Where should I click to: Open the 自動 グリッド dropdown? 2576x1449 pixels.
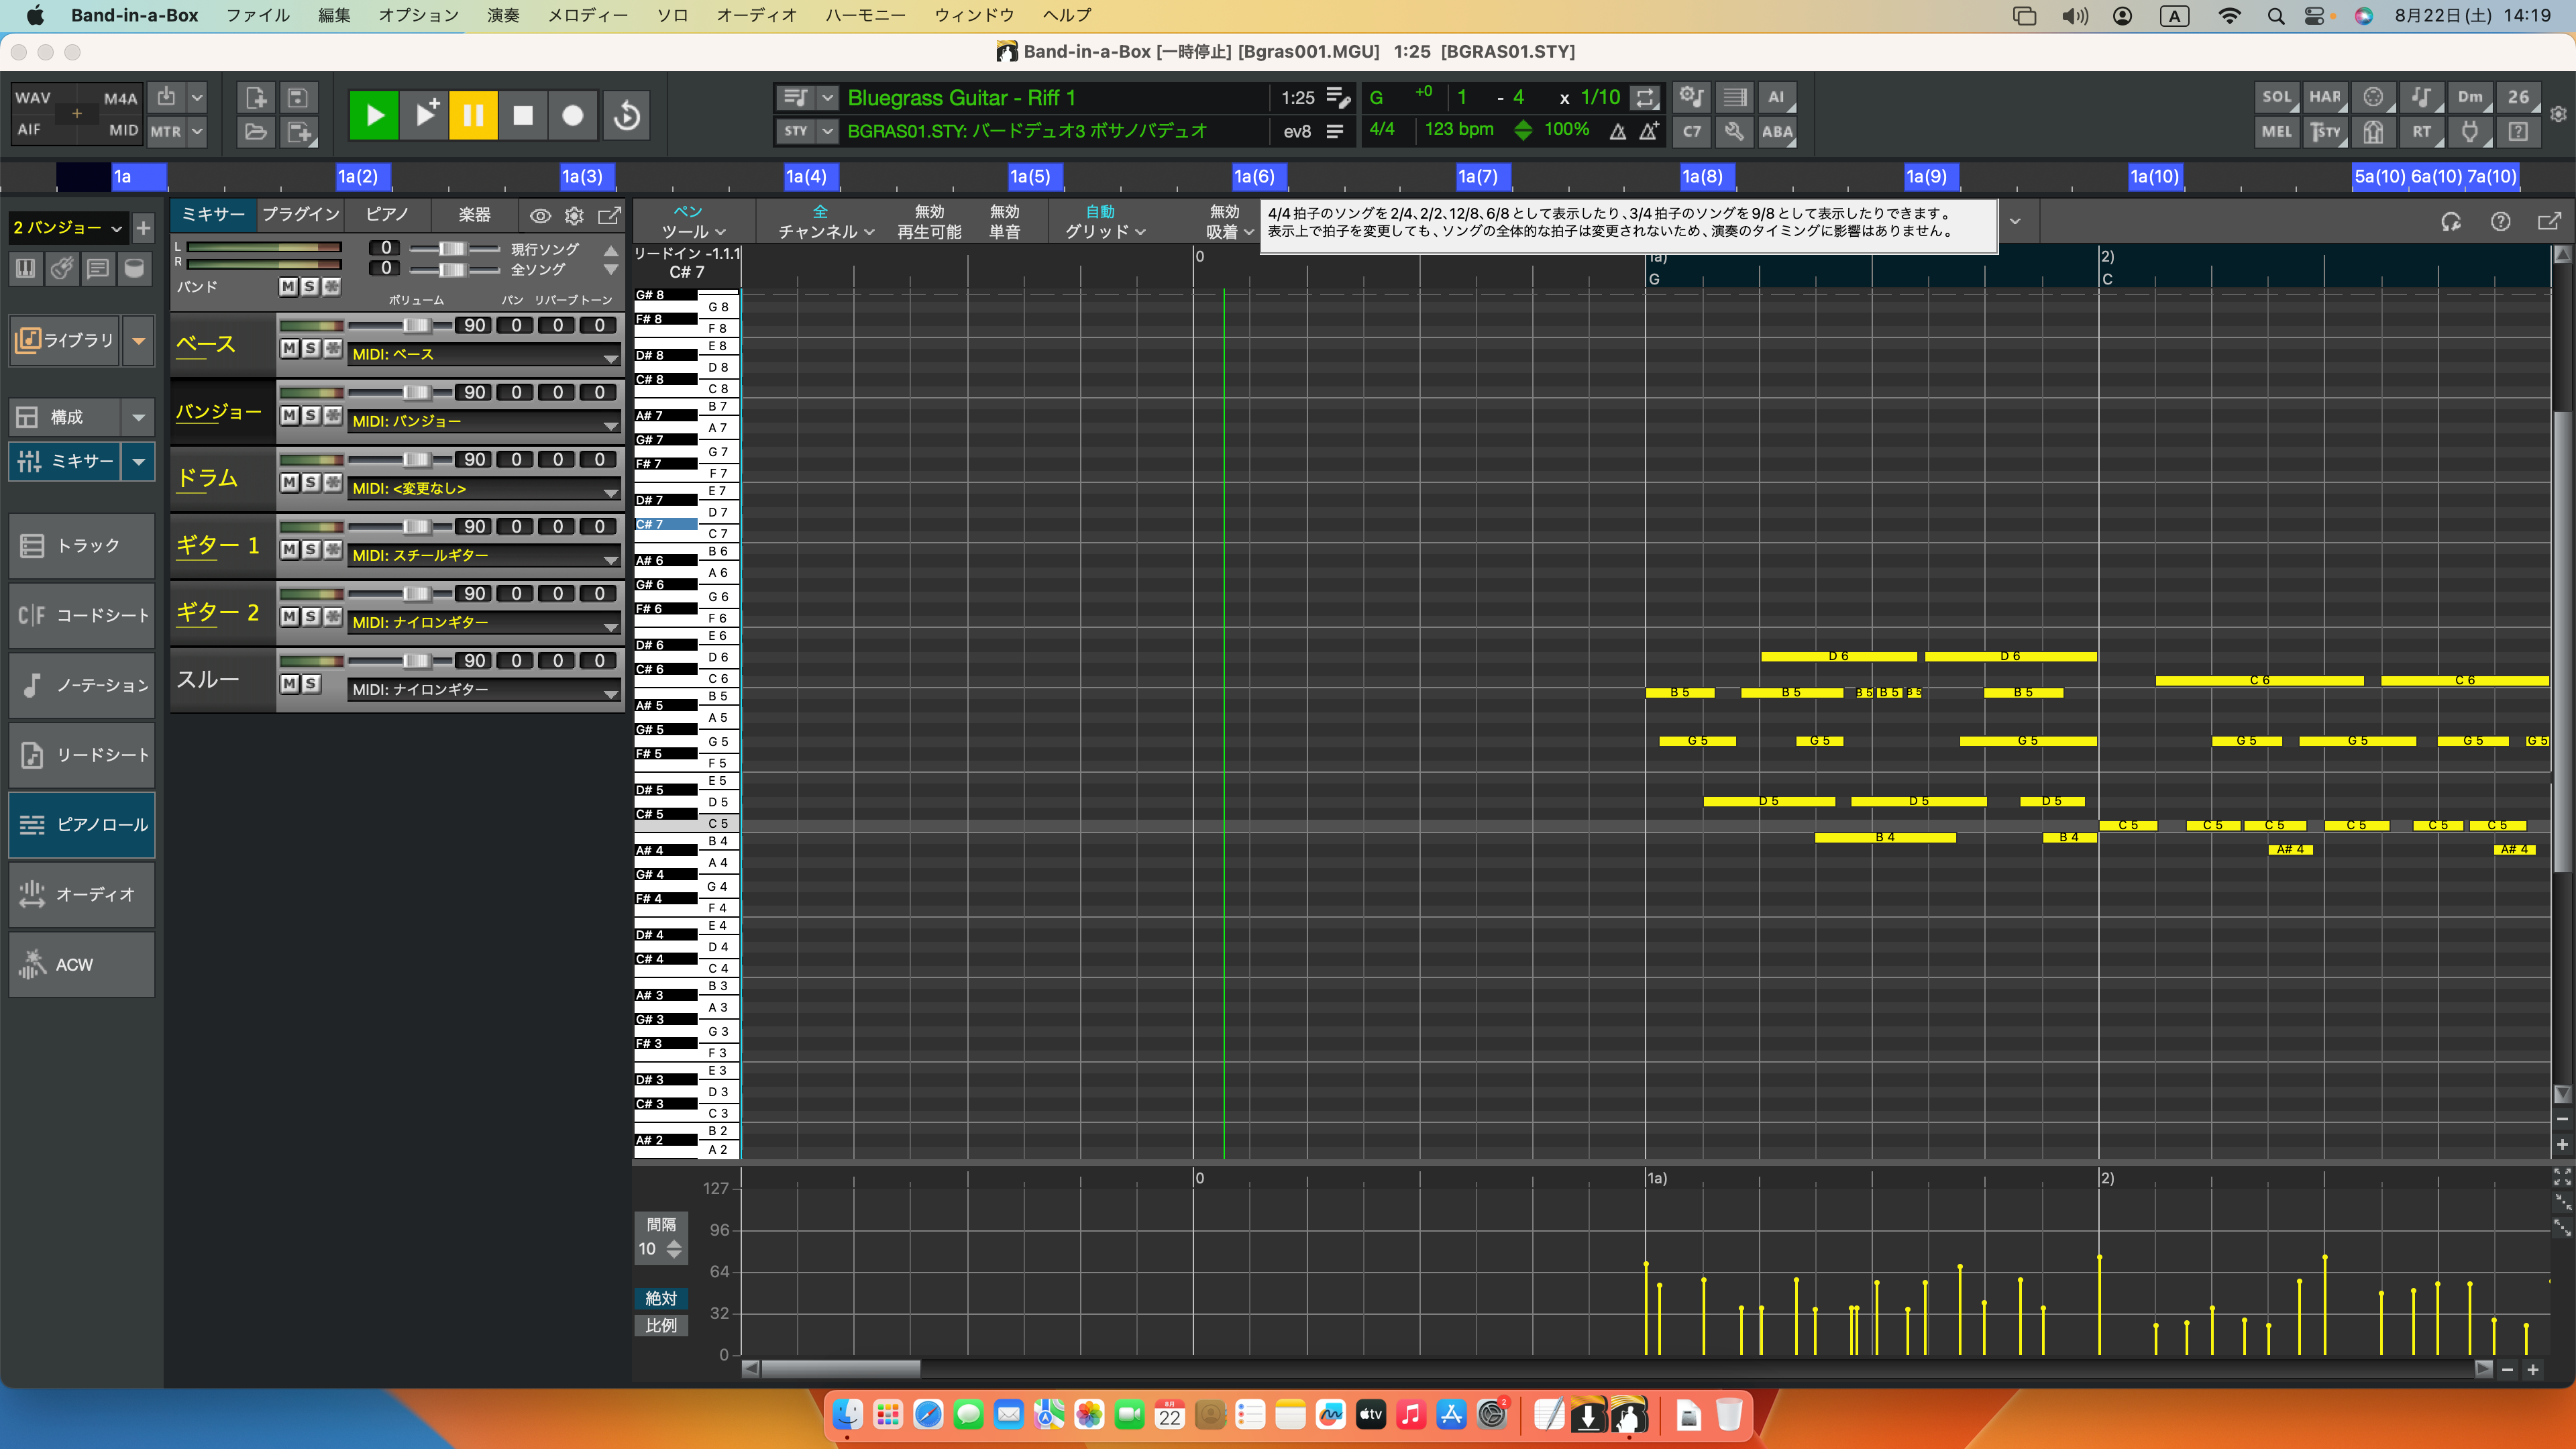click(1104, 222)
